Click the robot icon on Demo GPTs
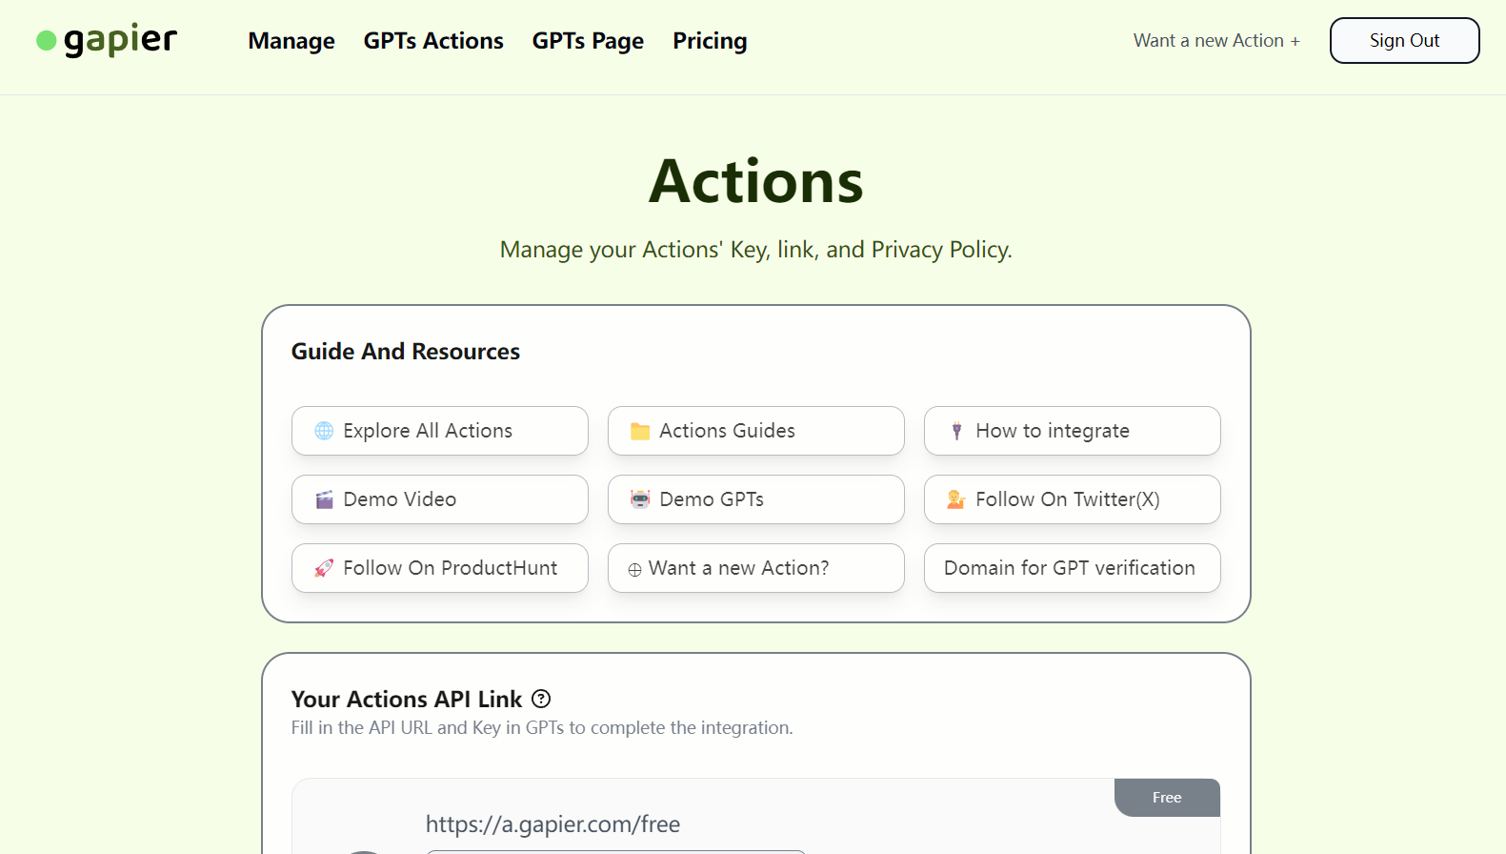 click(x=640, y=499)
